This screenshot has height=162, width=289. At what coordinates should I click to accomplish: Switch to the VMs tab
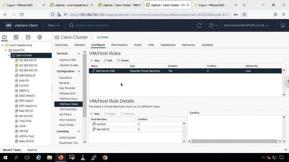coord(151,45)
